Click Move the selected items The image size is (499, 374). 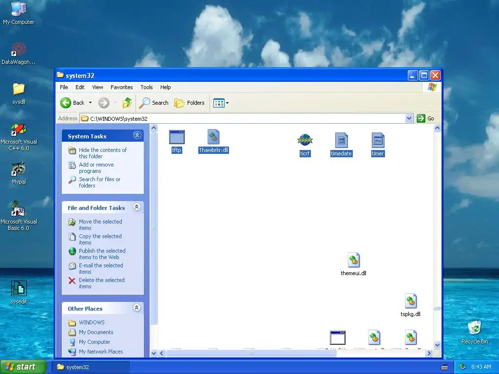coord(100,224)
